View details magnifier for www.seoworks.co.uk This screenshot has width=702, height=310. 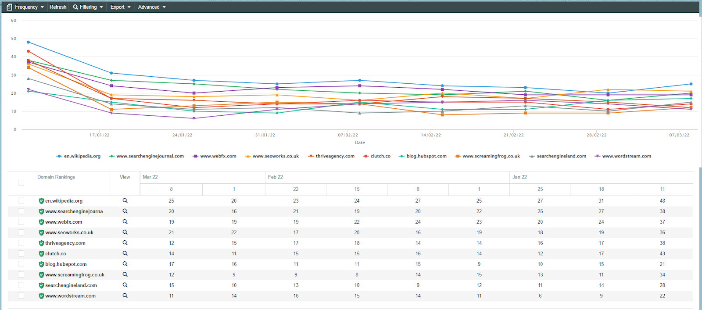point(125,232)
